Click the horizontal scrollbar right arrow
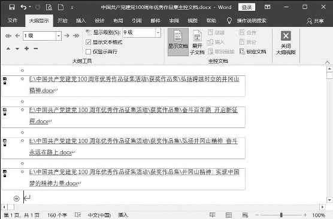 (322, 206)
